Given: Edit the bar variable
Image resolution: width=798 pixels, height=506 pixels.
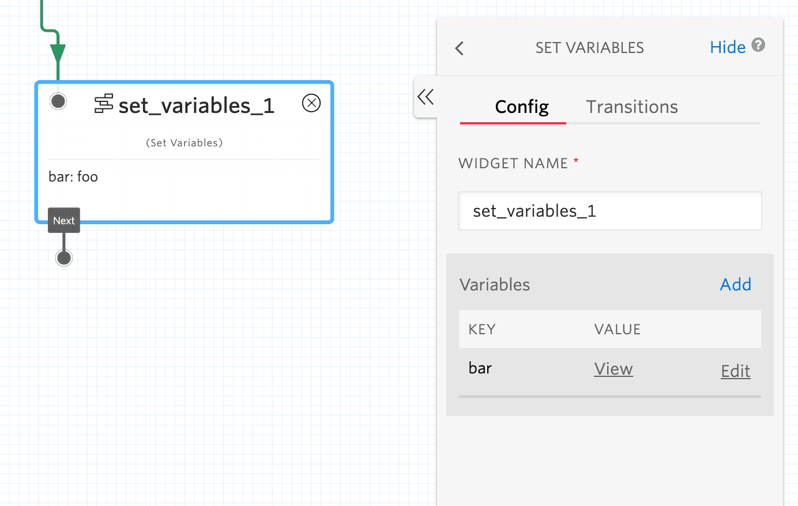Looking at the screenshot, I should pos(735,371).
